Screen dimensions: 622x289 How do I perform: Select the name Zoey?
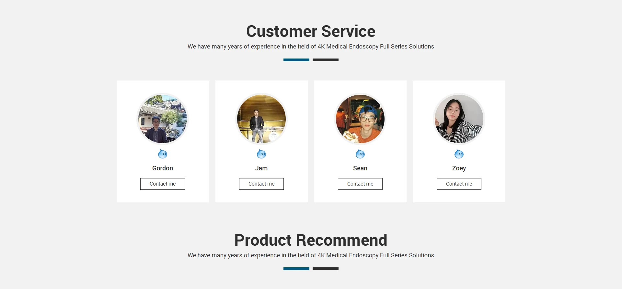459,168
